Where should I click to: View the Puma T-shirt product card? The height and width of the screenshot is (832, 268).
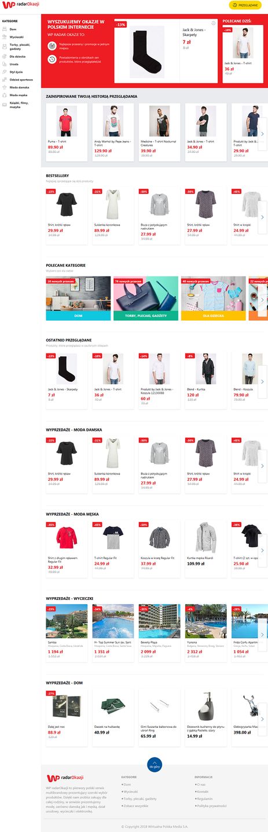tap(67, 132)
